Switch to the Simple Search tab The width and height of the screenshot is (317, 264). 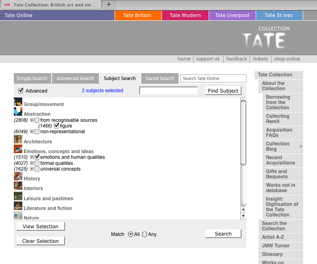32,78
